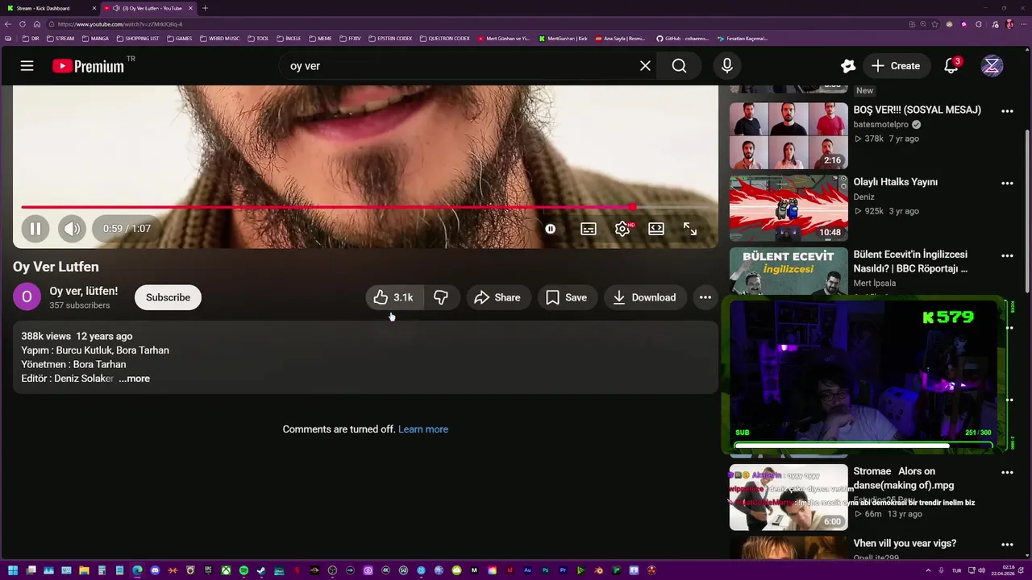Open options for Stromae Alors on danse
The height and width of the screenshot is (580, 1032).
1007,473
